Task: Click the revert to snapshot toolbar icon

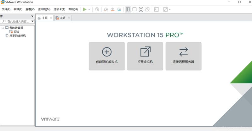Action: (112, 9)
